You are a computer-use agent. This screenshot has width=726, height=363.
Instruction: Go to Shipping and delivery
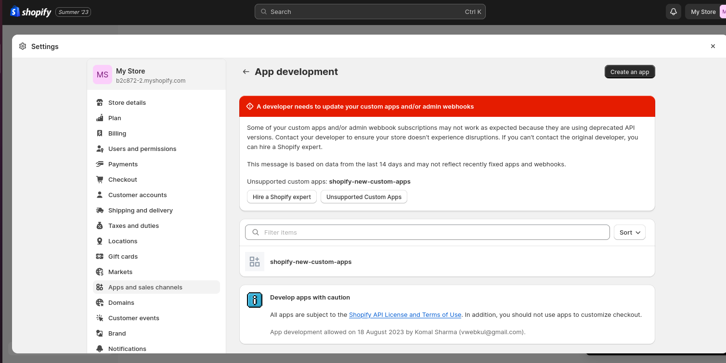(156, 210)
